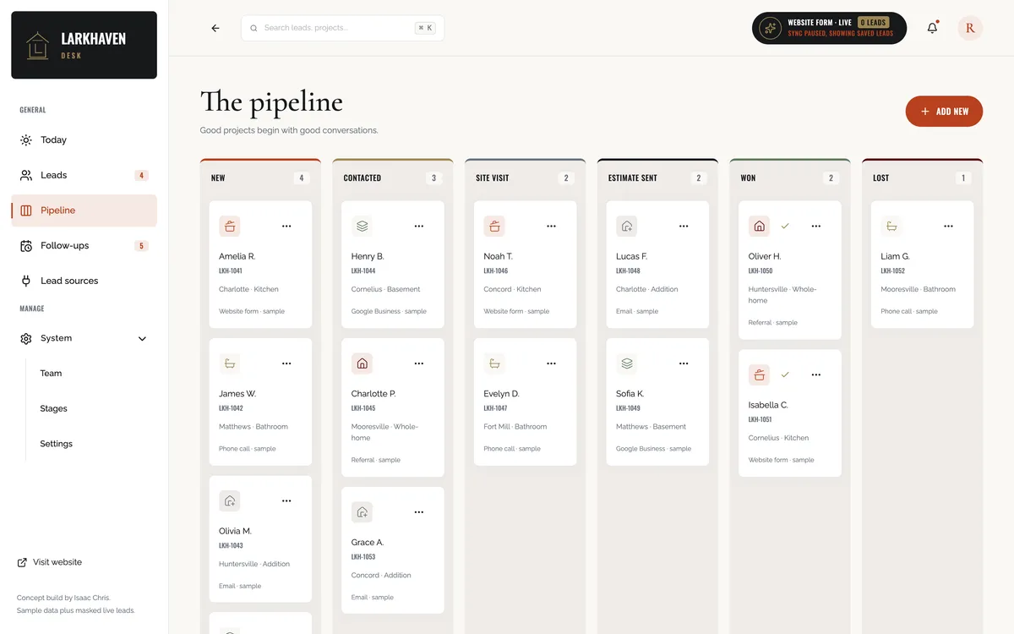Click the LKH-1045 lead ID text

pos(363,408)
